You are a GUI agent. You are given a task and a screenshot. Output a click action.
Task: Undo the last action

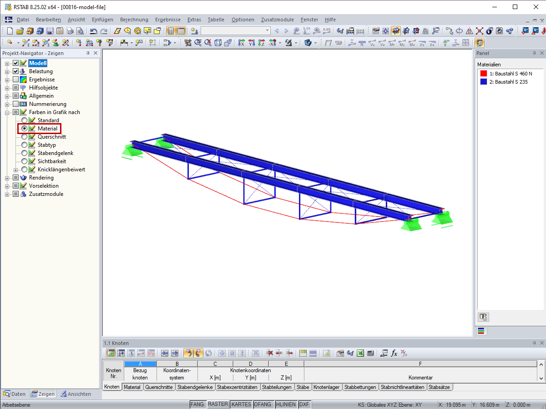pos(94,31)
